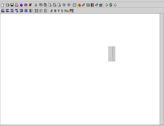164x126 pixels.
Task: Click the paragraph icon with blue lines above and below
Action: (26, 11)
